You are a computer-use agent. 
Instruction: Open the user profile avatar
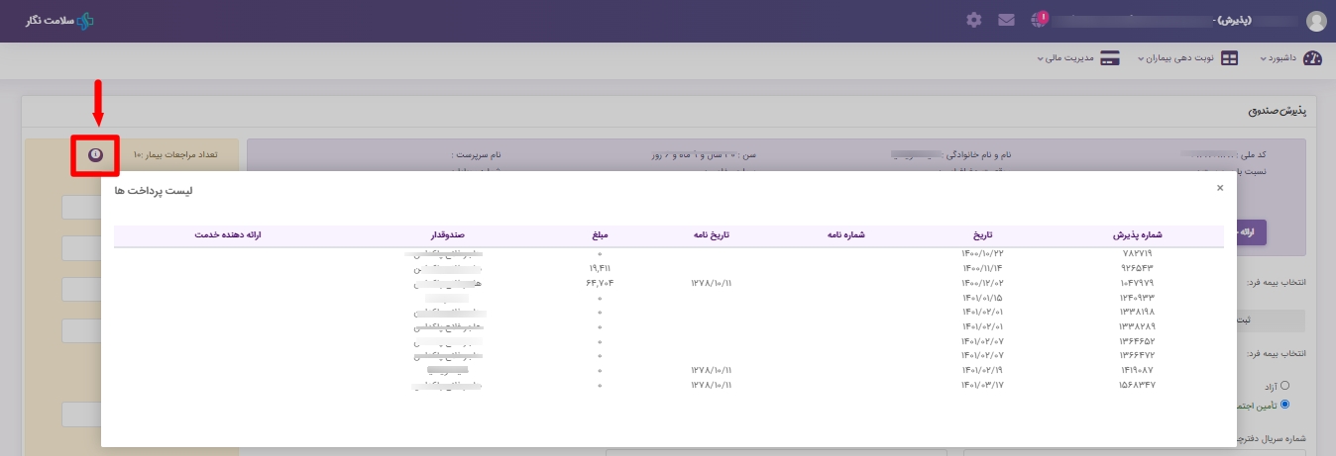point(1316,21)
